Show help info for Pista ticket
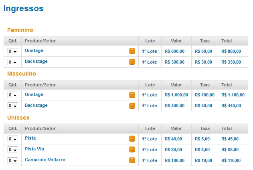The height and width of the screenshot is (170, 253). pos(132,139)
